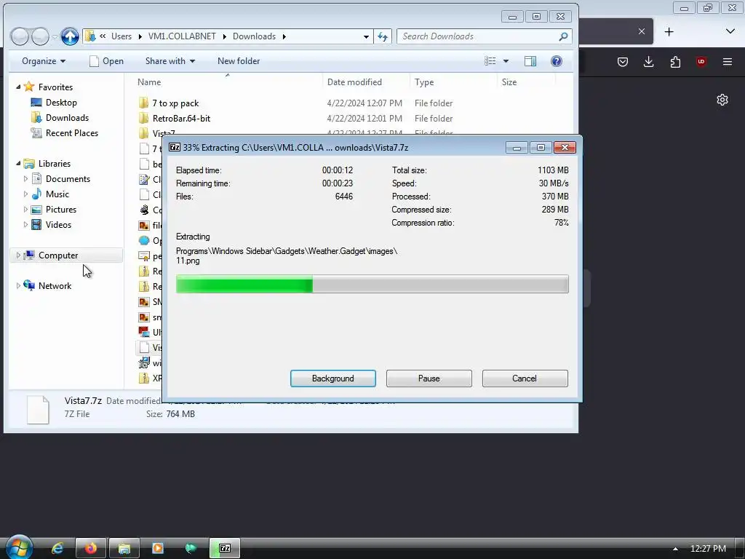This screenshot has height=559, width=745.
Task: Click the extraction progress bar
Action: (372, 285)
